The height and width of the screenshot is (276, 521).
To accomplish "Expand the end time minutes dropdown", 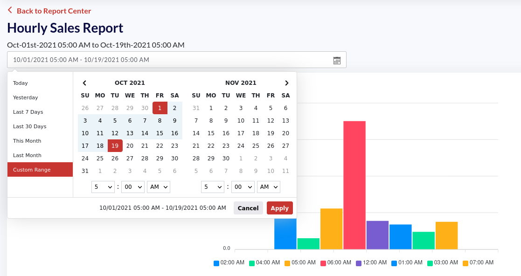I will click(x=243, y=187).
